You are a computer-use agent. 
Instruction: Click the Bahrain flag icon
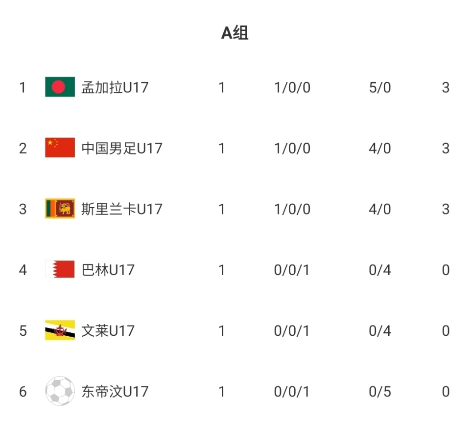point(60,269)
